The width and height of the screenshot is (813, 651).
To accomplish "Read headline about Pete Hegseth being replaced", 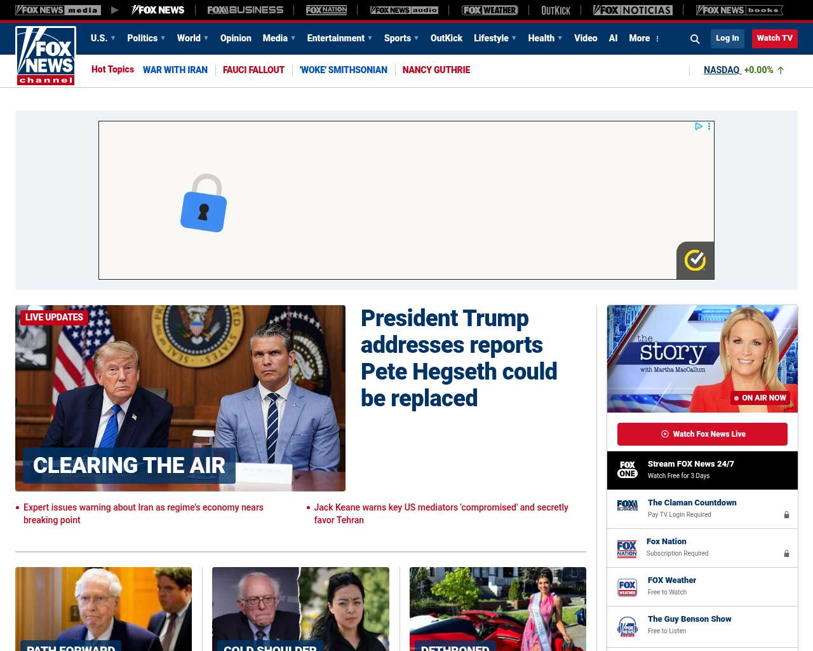I will [x=459, y=358].
